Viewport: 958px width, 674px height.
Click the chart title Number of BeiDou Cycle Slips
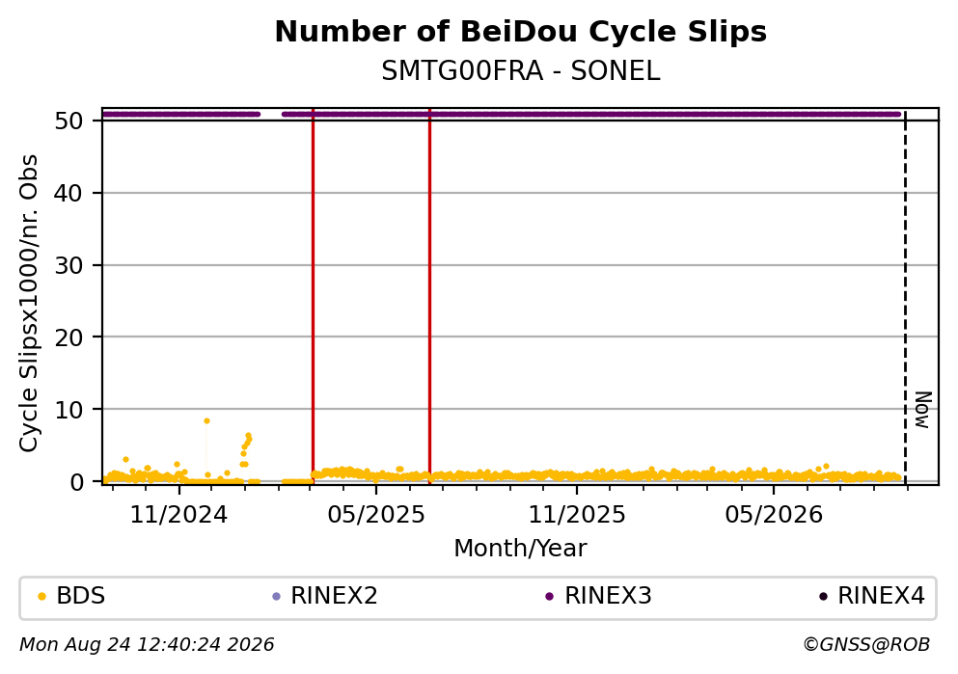pyautogui.click(x=521, y=32)
